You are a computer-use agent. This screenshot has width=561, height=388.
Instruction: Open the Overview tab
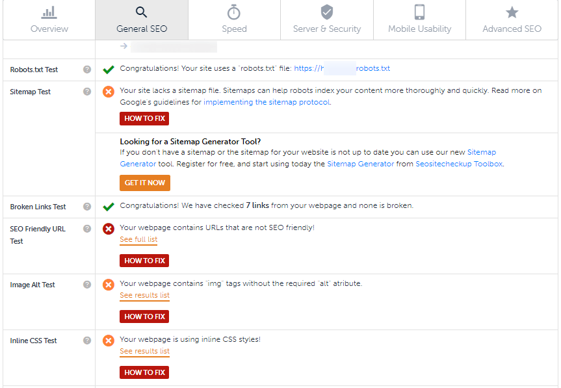pos(49,20)
